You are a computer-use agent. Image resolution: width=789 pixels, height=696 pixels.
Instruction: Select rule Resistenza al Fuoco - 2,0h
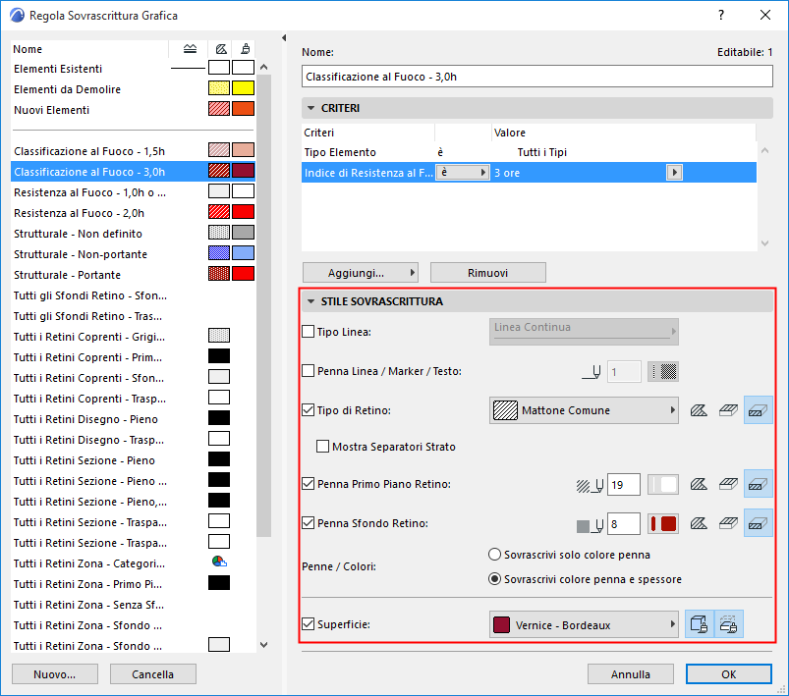click(133, 213)
